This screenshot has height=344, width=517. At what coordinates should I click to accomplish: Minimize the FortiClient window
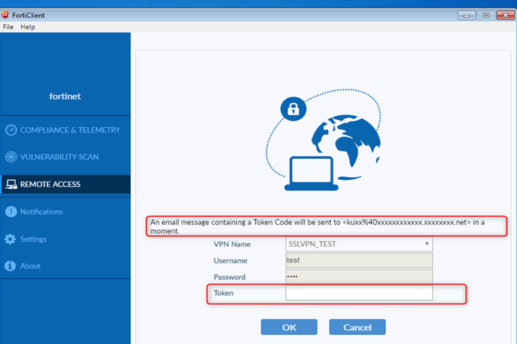[x=467, y=15]
